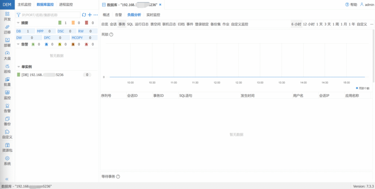
Task: Click the 迁移 (Migration) sidebar icon
Action: (7, 29)
